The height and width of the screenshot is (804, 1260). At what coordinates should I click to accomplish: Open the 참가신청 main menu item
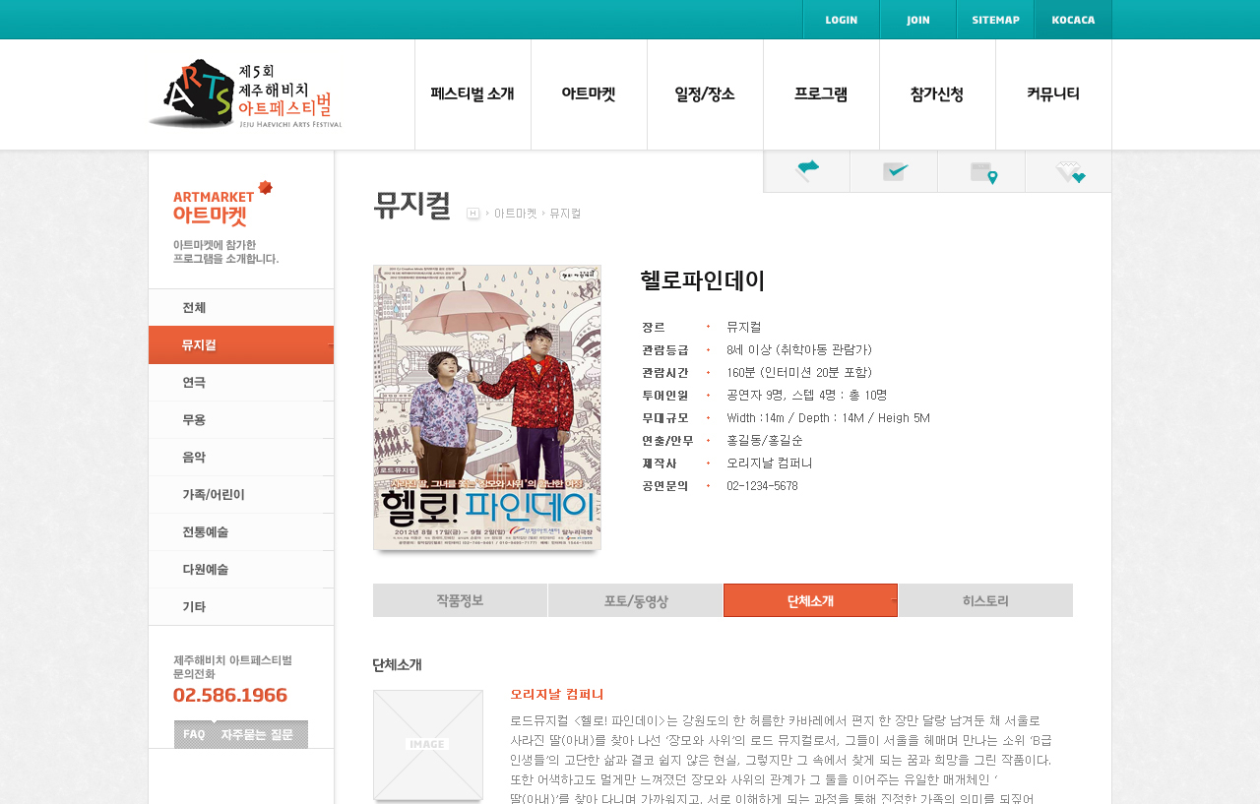937,94
